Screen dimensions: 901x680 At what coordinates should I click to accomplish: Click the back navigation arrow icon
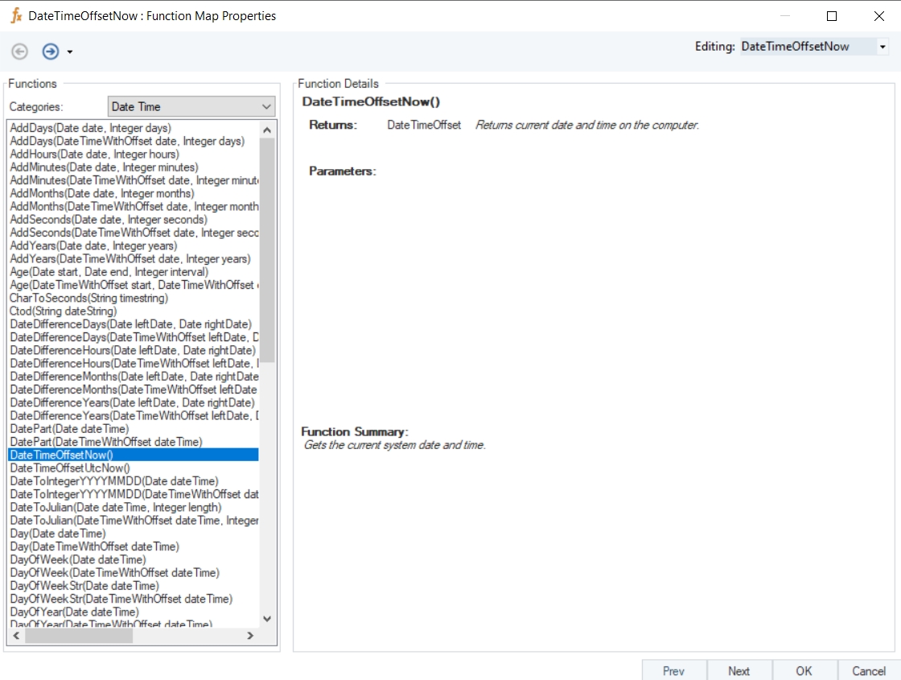tap(19, 52)
